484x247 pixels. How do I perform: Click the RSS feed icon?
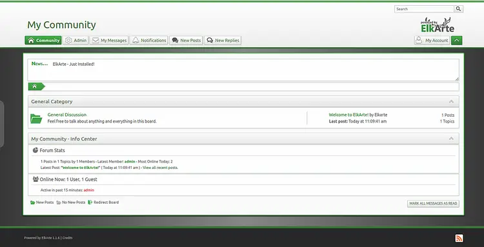click(459, 238)
